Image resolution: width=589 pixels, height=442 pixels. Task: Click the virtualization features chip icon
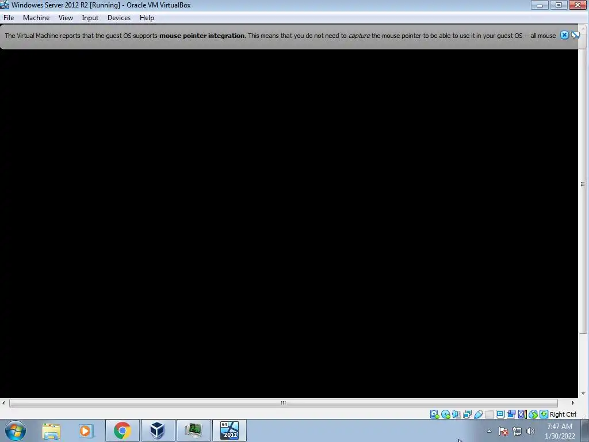click(522, 414)
